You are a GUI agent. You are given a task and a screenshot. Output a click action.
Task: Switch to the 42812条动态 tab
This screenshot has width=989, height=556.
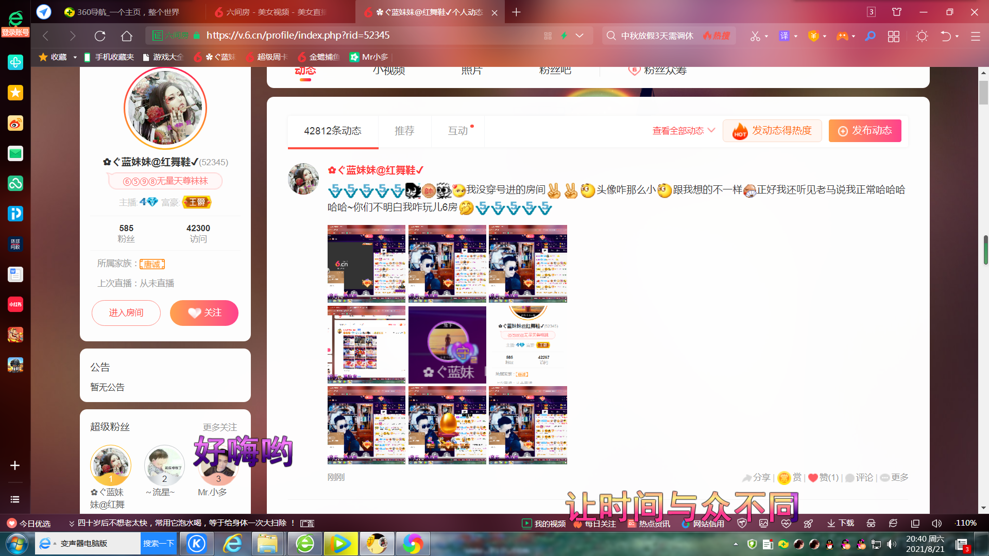(333, 131)
